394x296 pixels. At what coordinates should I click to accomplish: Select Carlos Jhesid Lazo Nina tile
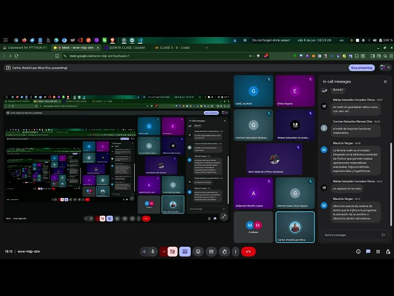click(295, 227)
